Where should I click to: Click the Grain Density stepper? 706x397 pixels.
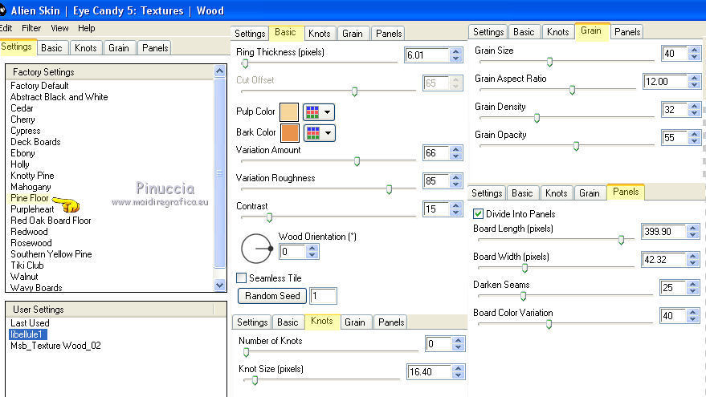694,109
